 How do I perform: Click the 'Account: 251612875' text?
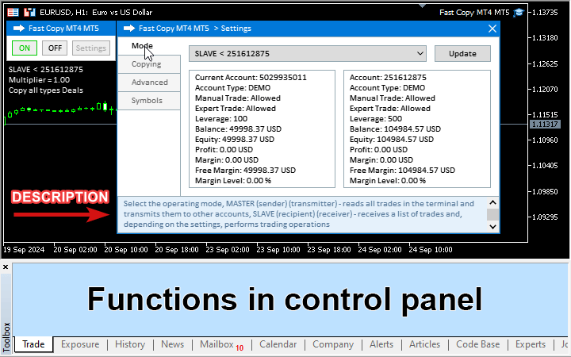pyautogui.click(x=388, y=77)
